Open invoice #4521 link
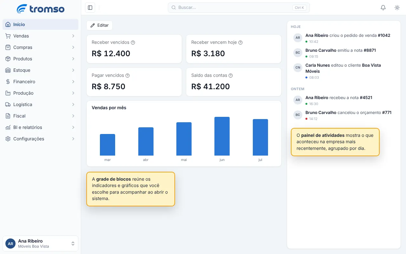This screenshot has width=406, height=254. (366, 98)
